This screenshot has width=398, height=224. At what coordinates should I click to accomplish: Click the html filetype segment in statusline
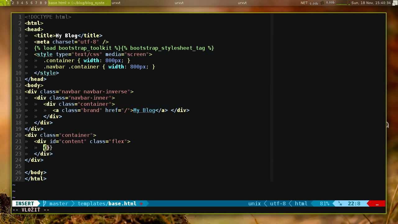(301, 203)
